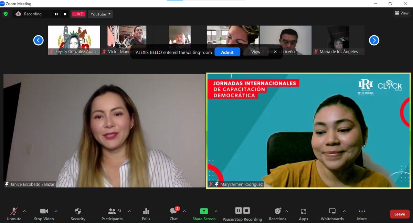Open the Polls button

tap(146, 214)
